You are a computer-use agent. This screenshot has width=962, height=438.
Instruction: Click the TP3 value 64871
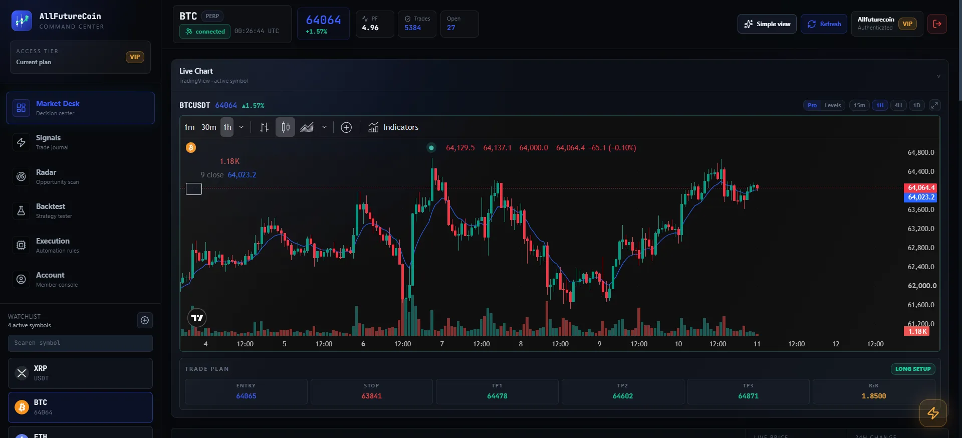coord(748,396)
